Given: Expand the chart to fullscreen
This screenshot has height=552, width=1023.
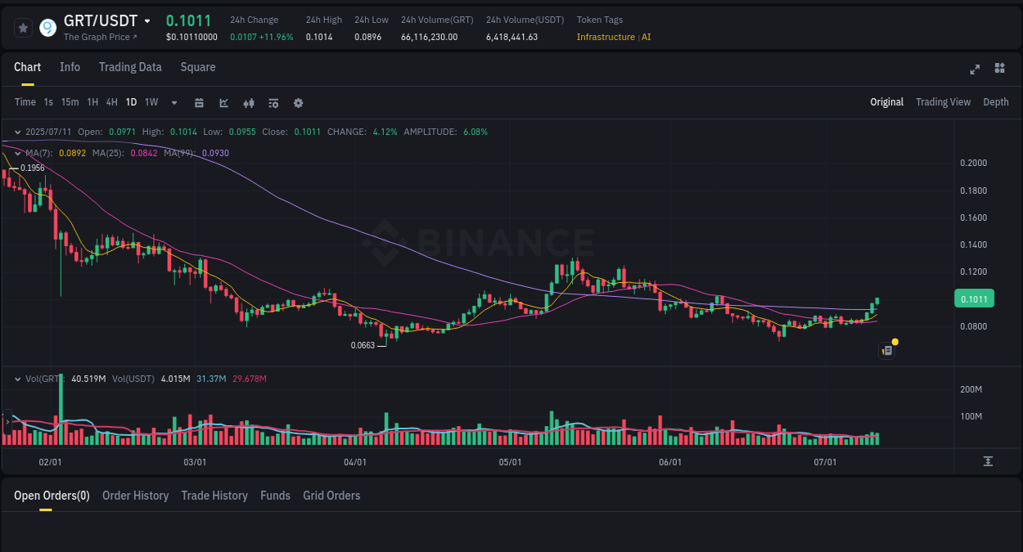Looking at the screenshot, I should tap(974, 70).
